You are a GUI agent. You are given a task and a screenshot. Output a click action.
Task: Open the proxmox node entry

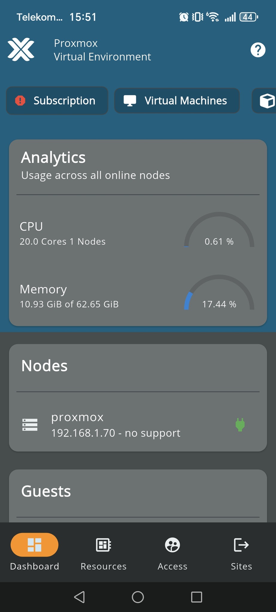(x=116, y=425)
